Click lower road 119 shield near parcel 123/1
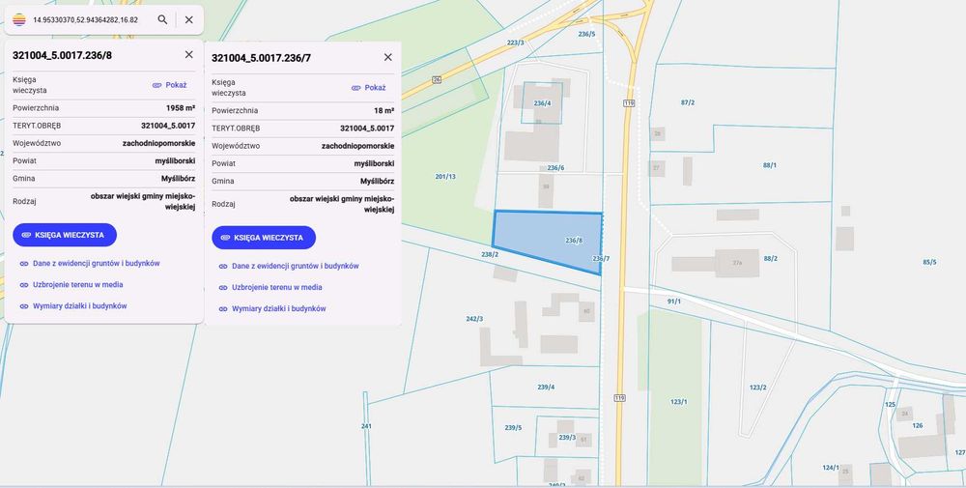 pos(620,399)
